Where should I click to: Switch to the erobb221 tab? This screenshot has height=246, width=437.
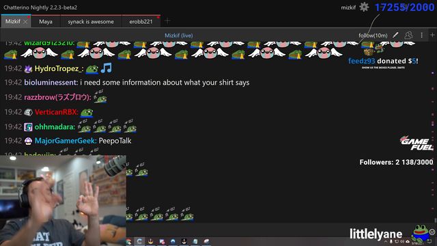coord(141,21)
